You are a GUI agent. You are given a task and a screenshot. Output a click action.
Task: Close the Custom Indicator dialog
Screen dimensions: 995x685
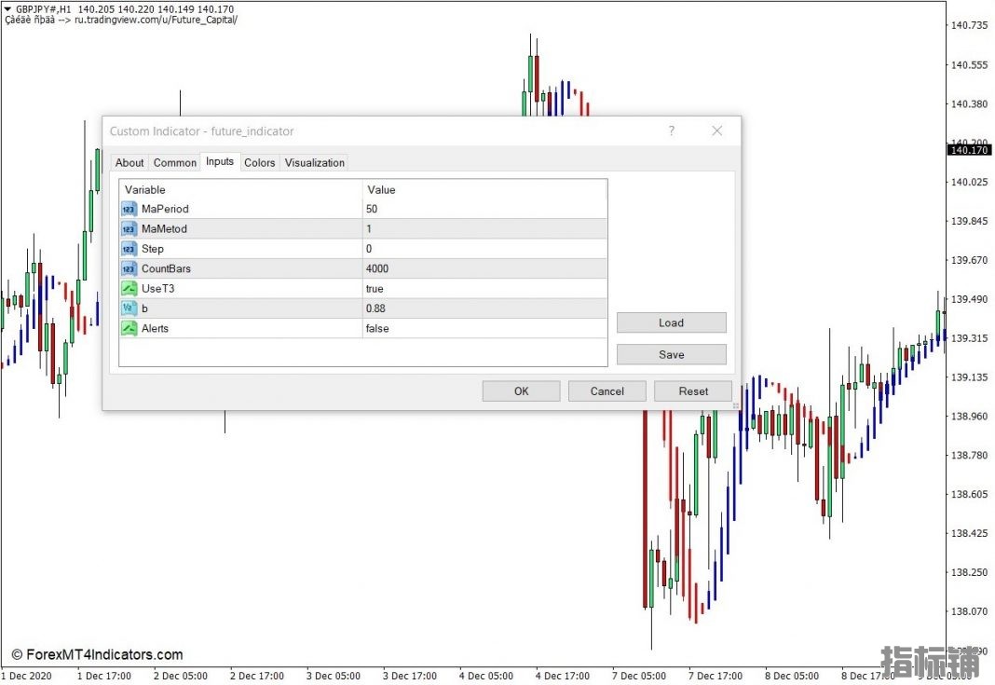(717, 130)
